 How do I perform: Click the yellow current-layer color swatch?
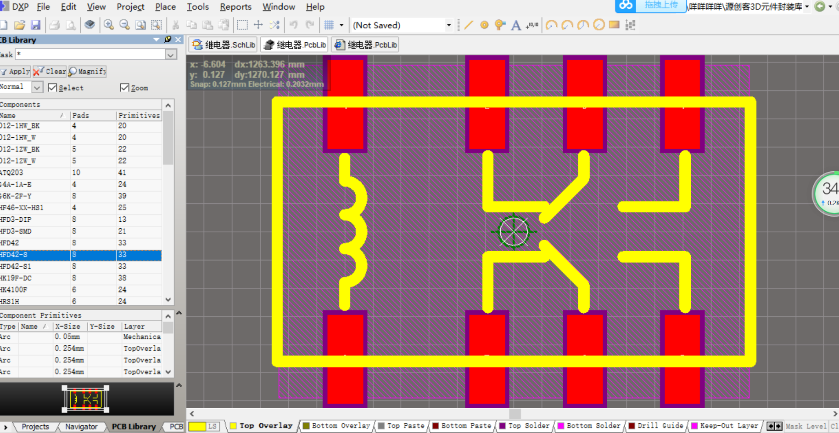[x=197, y=426]
